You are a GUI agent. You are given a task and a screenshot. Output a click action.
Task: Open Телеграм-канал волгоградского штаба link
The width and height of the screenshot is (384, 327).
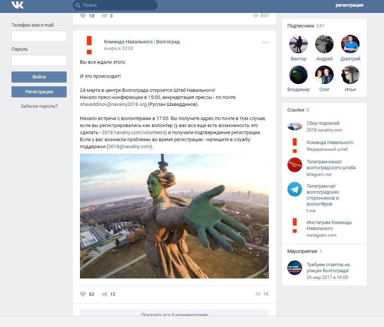pyautogui.click(x=331, y=164)
